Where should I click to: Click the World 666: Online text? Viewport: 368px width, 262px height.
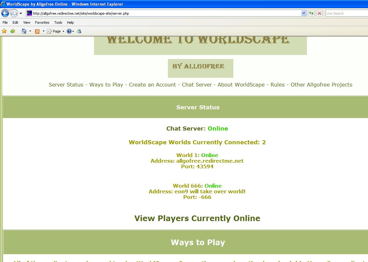point(197,186)
